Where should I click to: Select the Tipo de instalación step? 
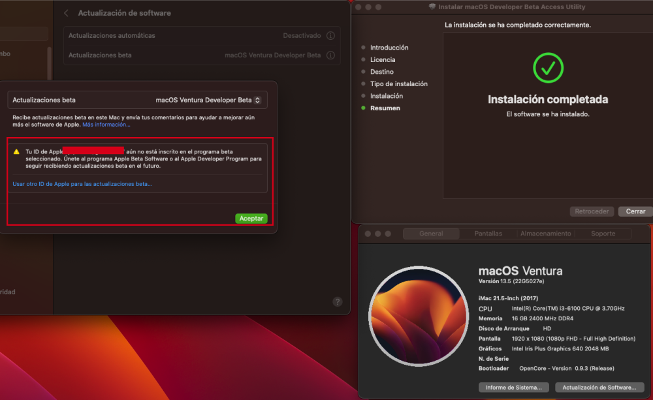point(398,84)
